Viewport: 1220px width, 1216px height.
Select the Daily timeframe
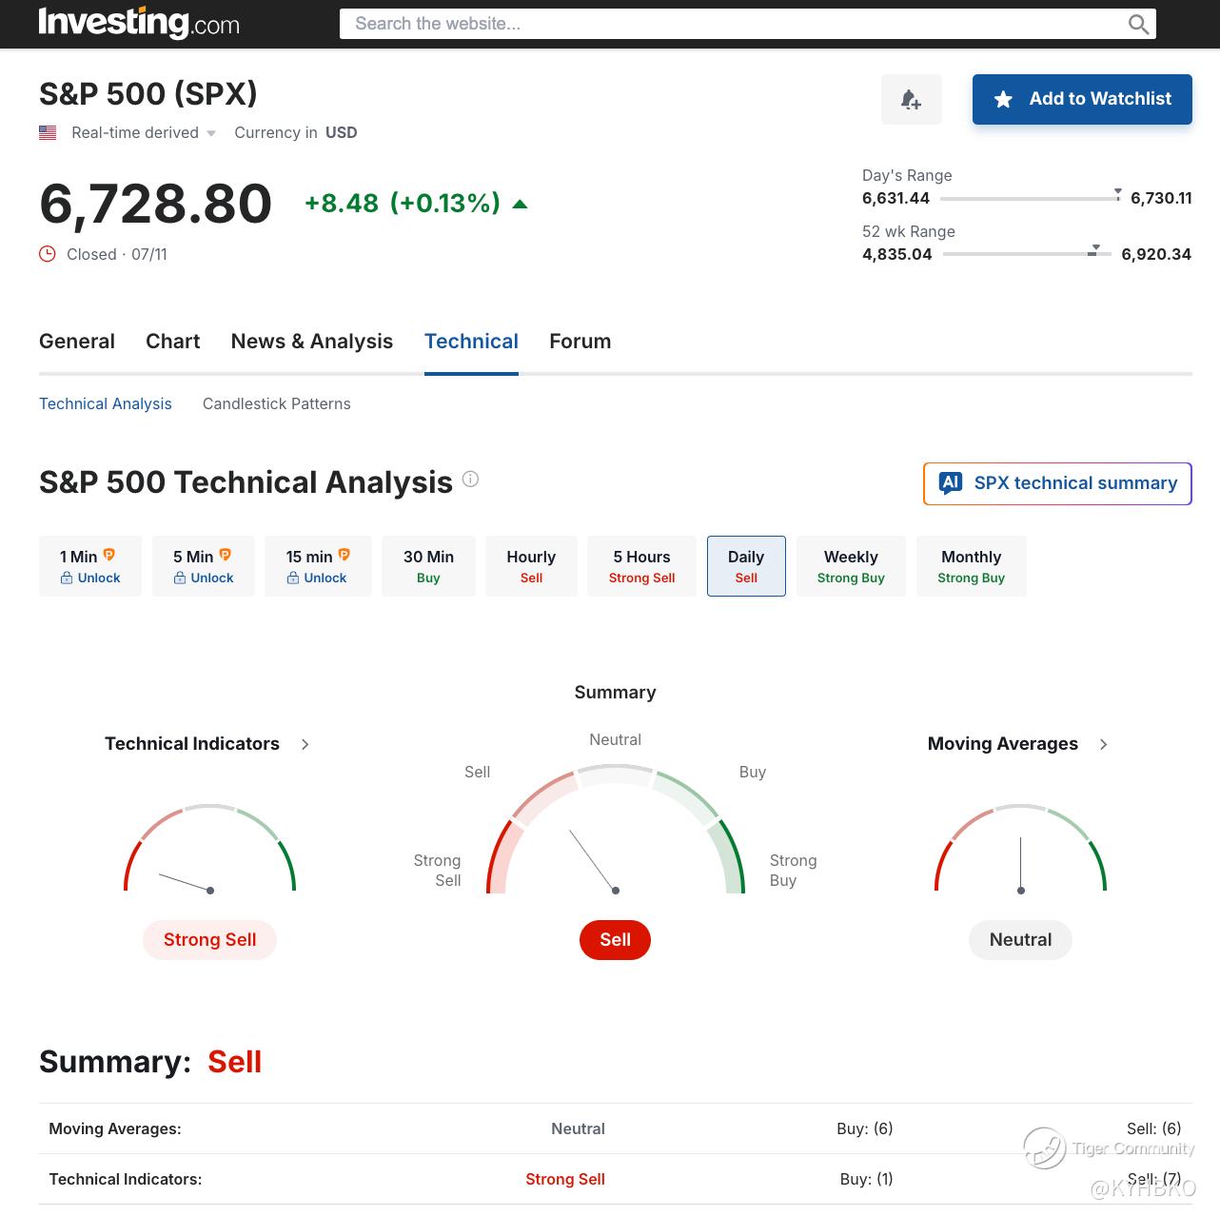(746, 566)
